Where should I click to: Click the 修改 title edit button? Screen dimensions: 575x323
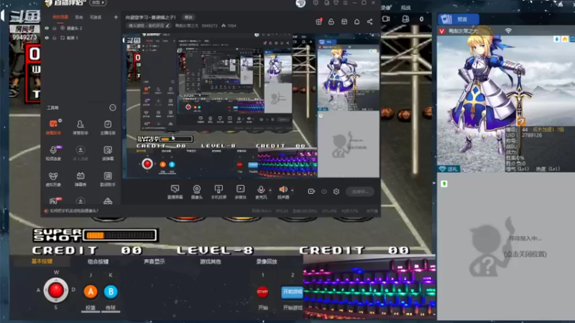pos(188,17)
